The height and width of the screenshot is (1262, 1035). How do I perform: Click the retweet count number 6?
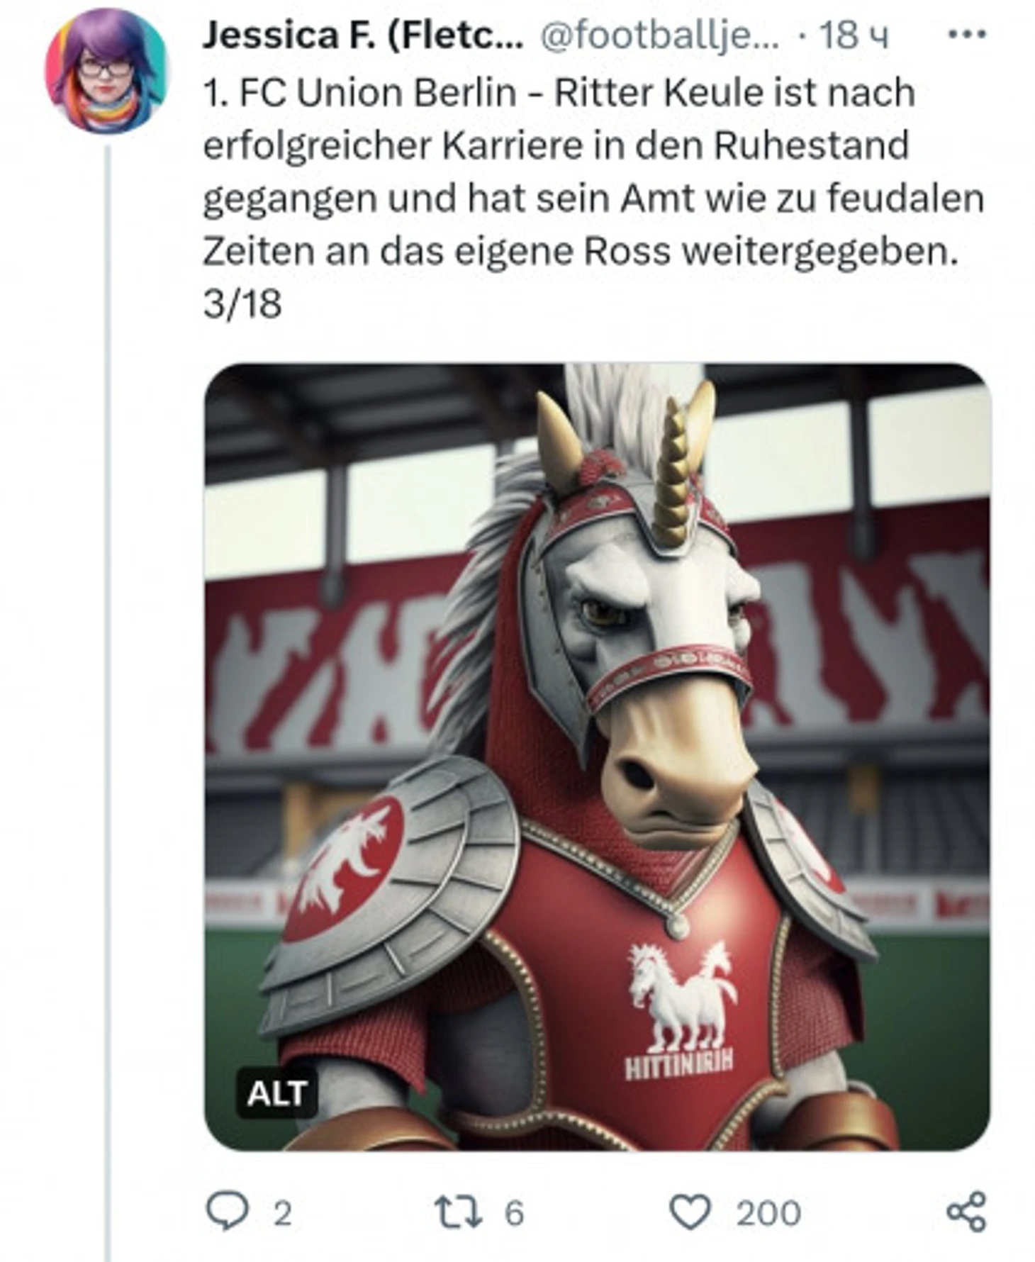514,1213
